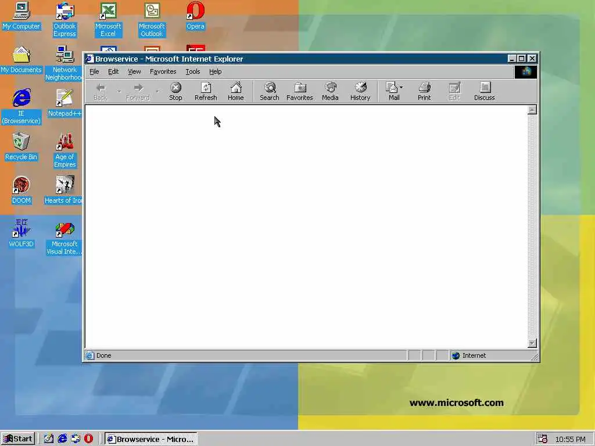Click IE icon in title bar
The image size is (595, 446).
(89, 59)
